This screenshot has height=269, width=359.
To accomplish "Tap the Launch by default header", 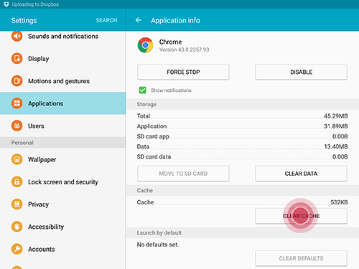I will 242,232.
